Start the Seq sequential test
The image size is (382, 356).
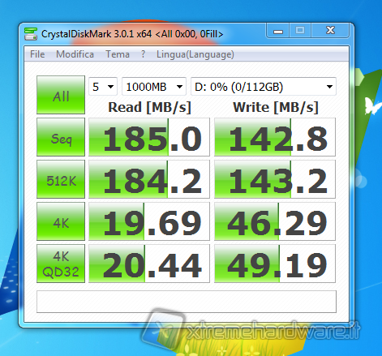(61, 137)
